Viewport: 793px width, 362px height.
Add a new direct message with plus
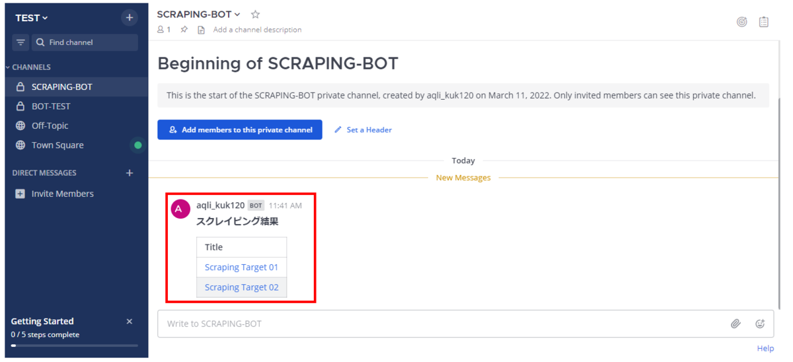130,173
